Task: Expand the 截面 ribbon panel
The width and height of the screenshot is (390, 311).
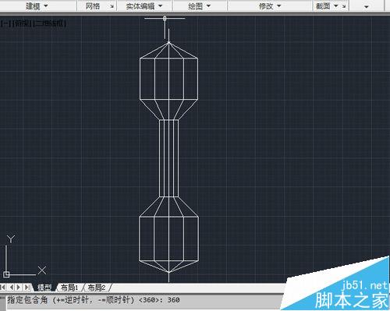Action: [327, 5]
